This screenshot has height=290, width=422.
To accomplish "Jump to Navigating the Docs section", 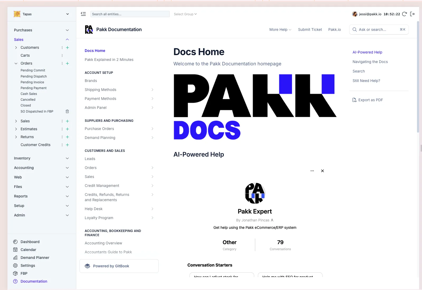I will click(x=370, y=62).
